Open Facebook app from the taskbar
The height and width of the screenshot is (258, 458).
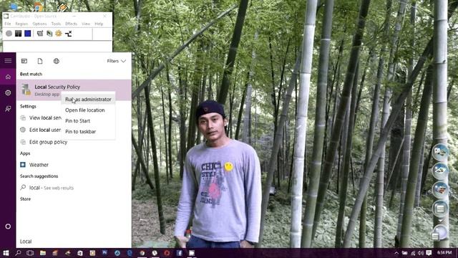point(179,253)
